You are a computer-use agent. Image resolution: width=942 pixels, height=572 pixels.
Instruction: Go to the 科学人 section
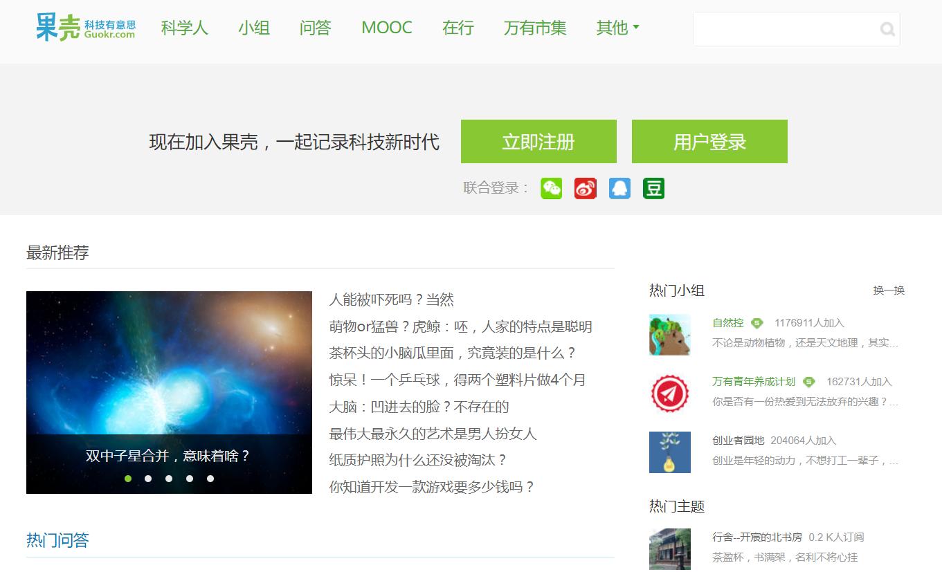[185, 28]
